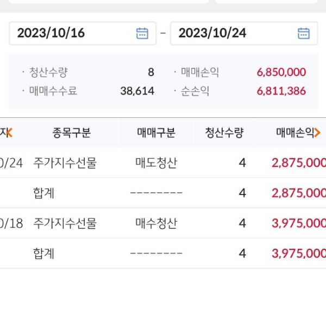Click 3,975,000 profit in 매수청산 row
The width and height of the screenshot is (326, 326).
point(298,223)
